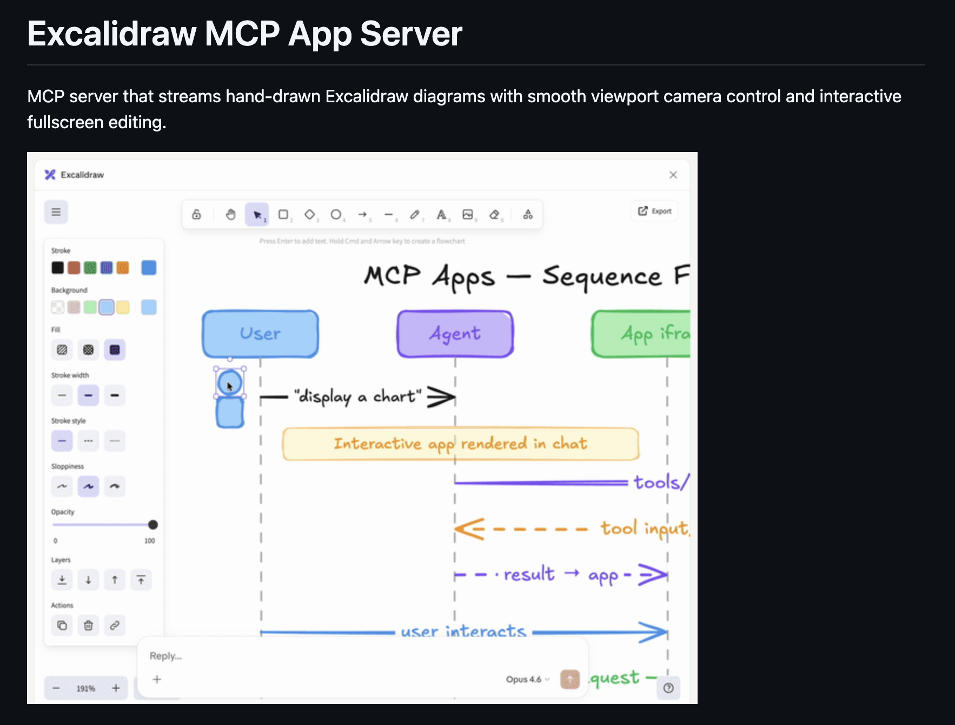Click the help question-mark button

coord(668,688)
